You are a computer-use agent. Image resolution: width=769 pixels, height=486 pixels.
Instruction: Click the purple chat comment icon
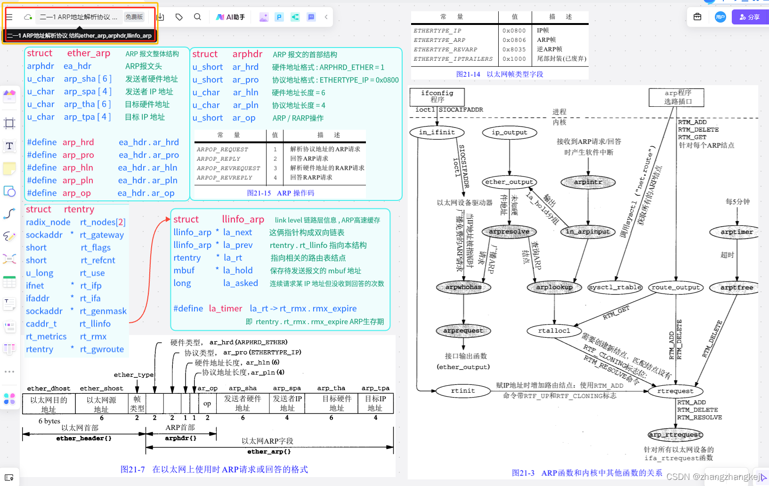coord(311,17)
